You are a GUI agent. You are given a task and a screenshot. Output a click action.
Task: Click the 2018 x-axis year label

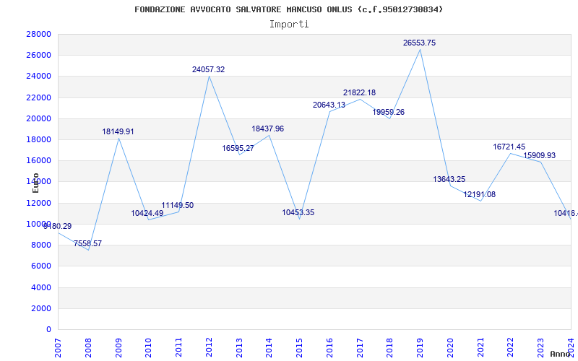pos(389,348)
